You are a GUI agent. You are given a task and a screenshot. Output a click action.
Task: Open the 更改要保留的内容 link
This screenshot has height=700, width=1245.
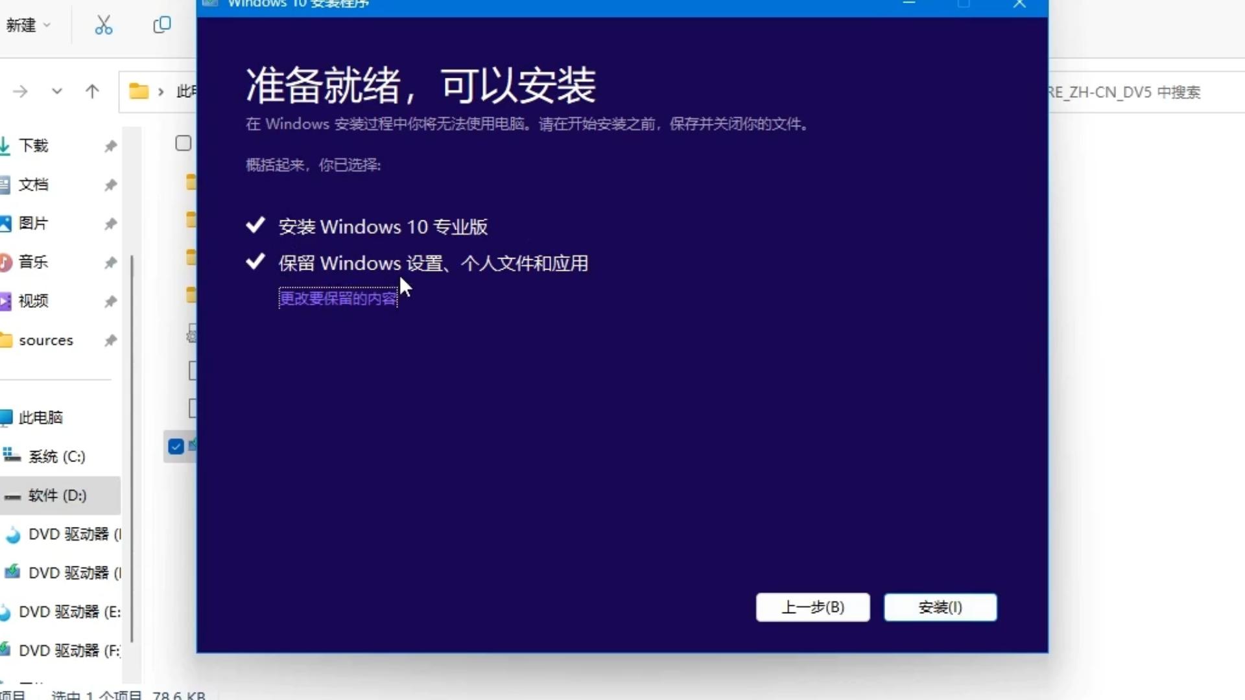[x=338, y=298]
